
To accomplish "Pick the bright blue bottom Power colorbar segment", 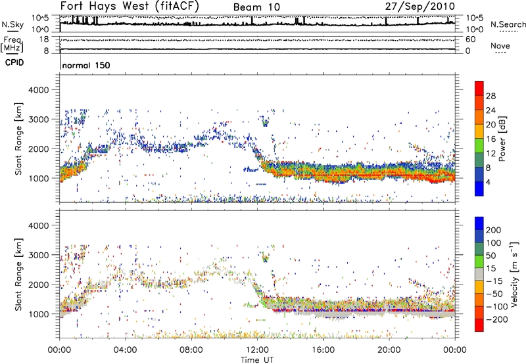I will click(479, 189).
